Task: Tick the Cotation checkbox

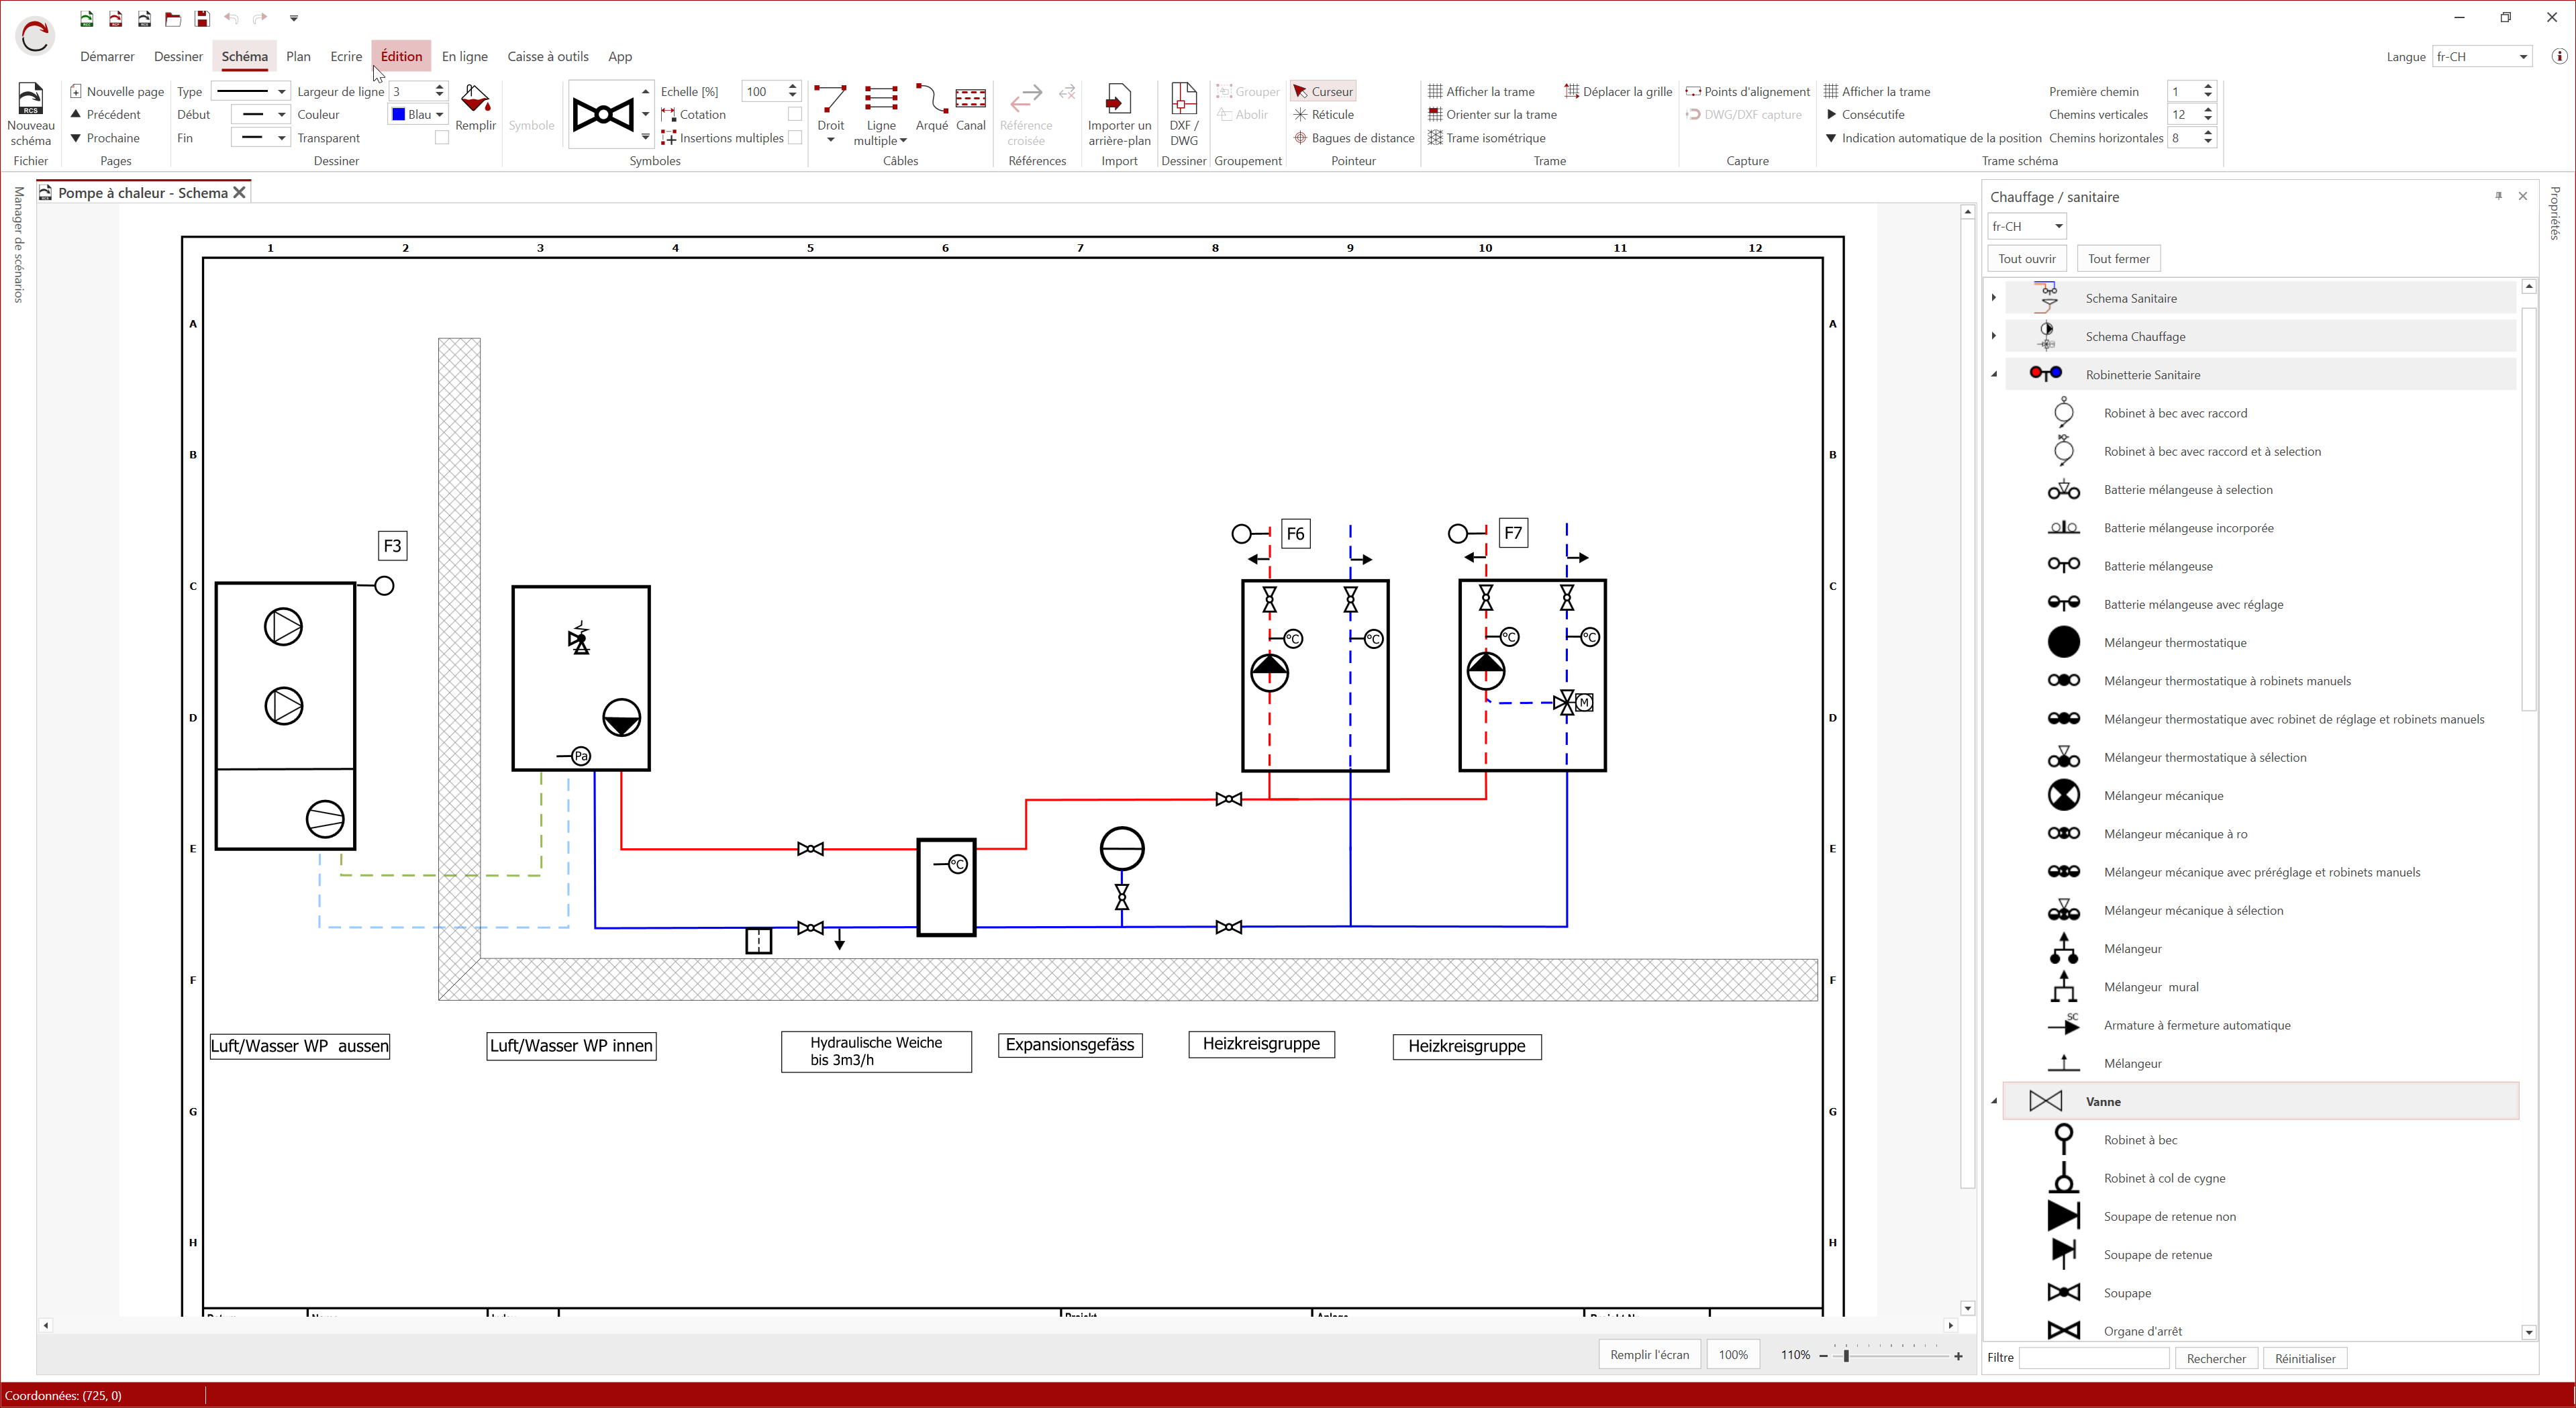Action: 794,115
